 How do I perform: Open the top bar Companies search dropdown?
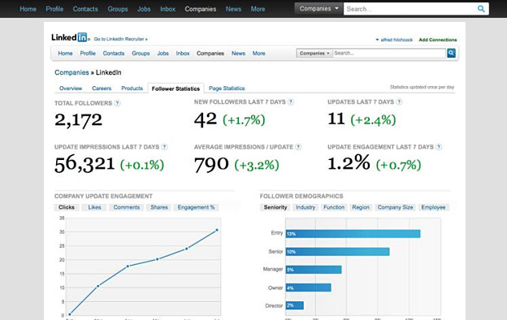318,9
